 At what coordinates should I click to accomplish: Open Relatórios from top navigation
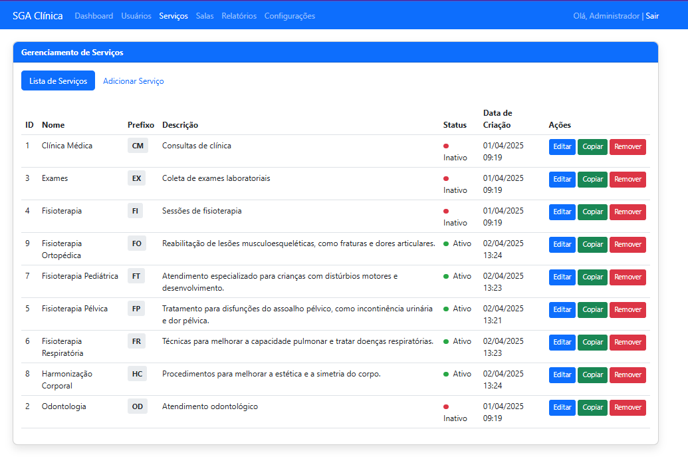pyautogui.click(x=239, y=16)
